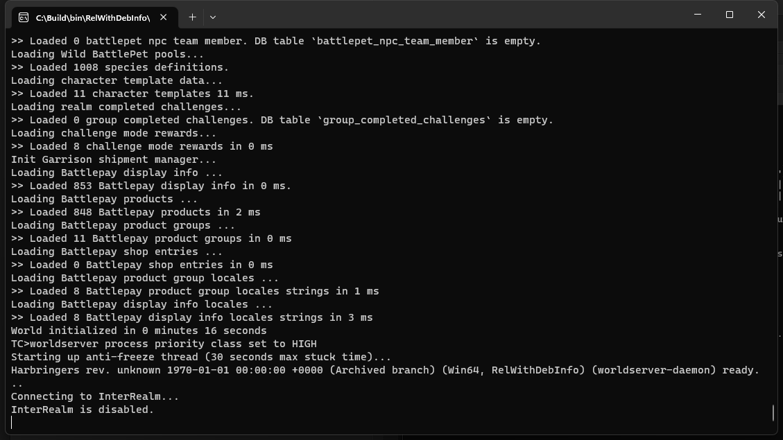The width and height of the screenshot is (783, 440).
Task: Click the 'Connecting to InterRealm...' line
Action: (95, 396)
